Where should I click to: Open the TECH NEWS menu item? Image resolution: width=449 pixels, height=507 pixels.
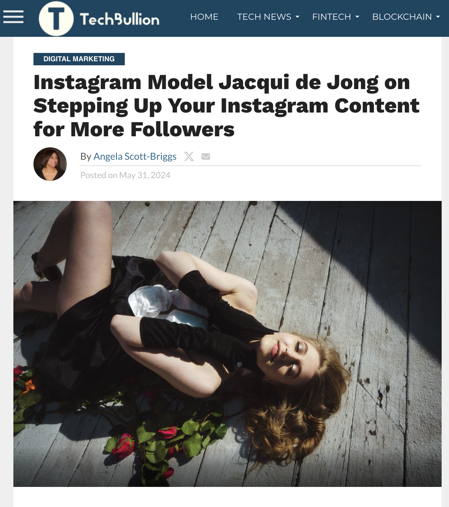264,17
